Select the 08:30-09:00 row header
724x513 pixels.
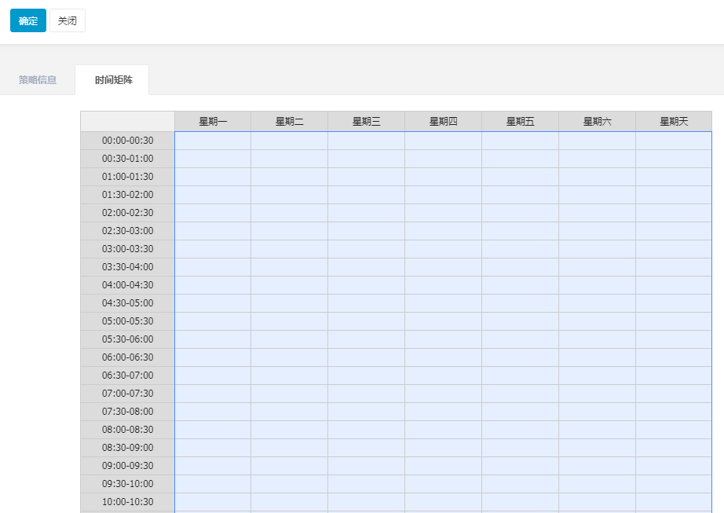tap(128, 448)
